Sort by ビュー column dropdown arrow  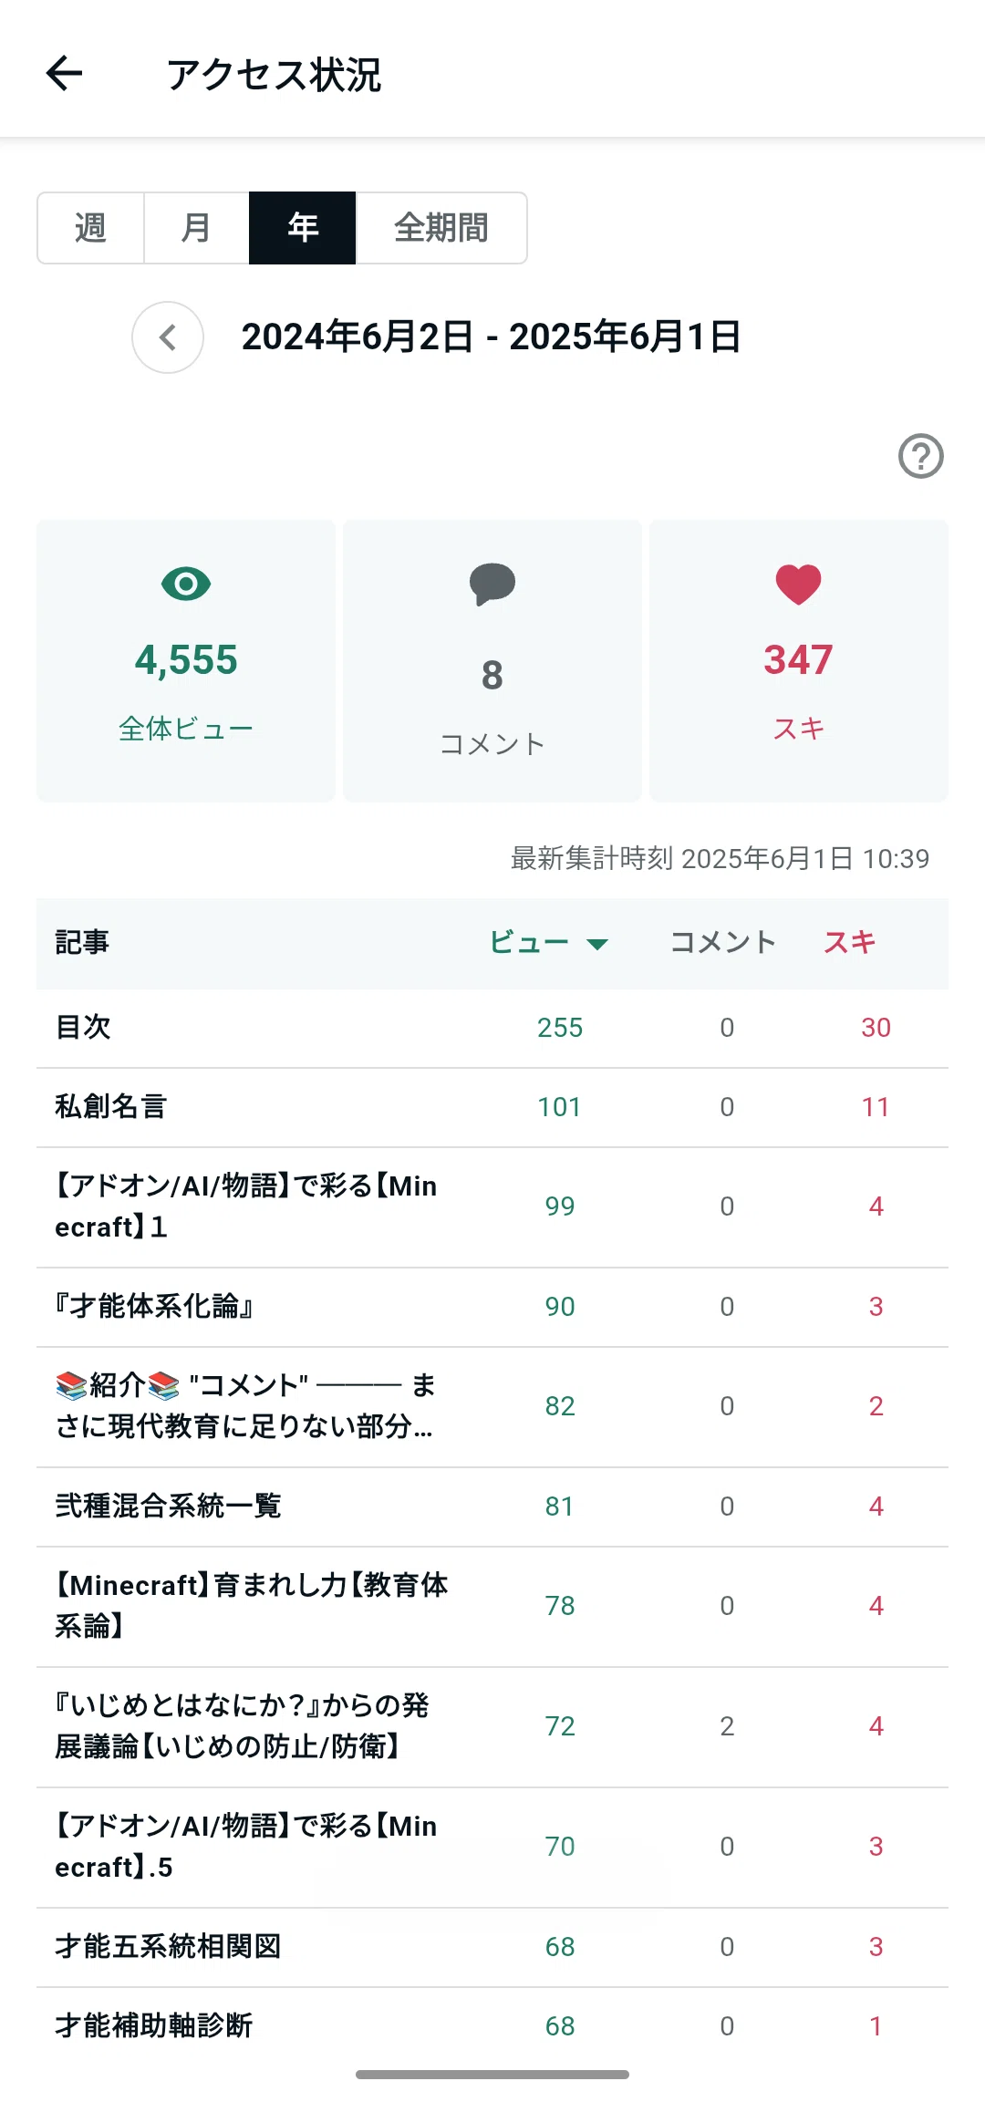pos(597,944)
